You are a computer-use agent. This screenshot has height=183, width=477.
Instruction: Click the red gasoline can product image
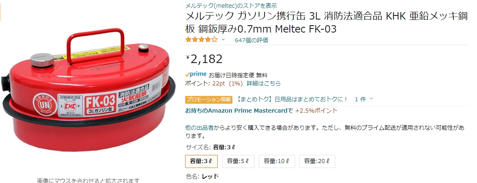tap(89, 91)
